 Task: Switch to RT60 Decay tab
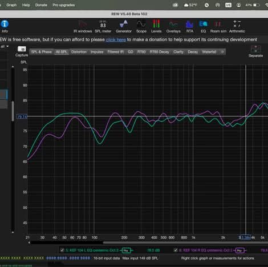click(159, 52)
